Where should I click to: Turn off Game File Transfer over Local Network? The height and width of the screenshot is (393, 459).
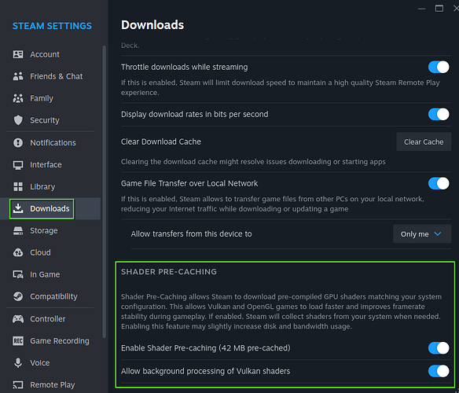coord(439,183)
